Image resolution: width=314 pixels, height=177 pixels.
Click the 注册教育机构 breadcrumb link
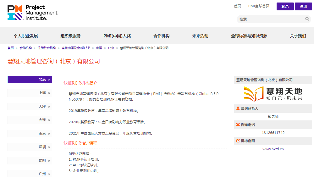47,48
